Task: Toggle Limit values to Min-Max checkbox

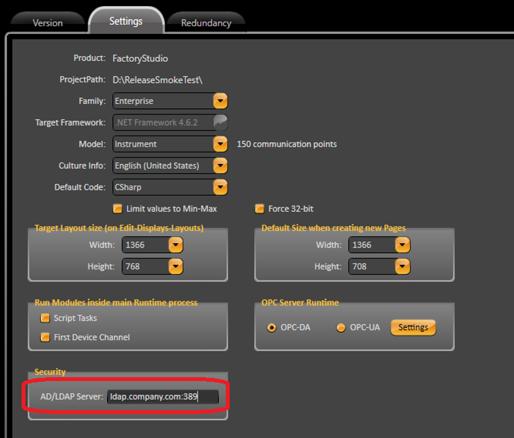Action: (118, 208)
